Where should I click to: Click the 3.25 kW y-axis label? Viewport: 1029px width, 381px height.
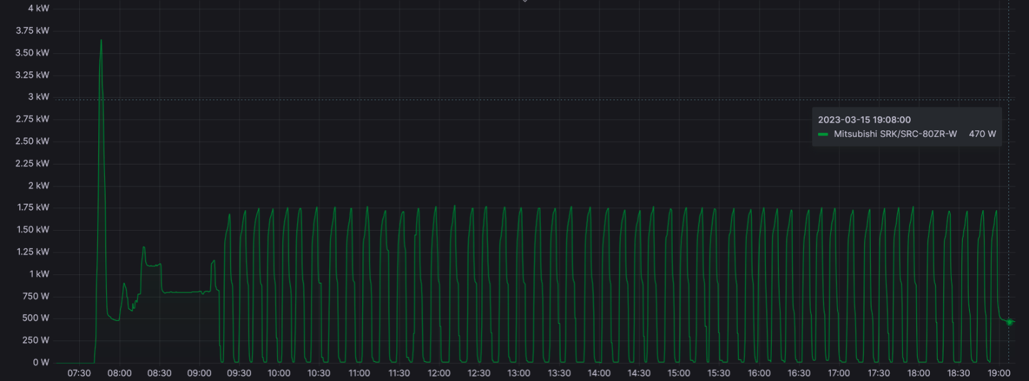click(33, 75)
